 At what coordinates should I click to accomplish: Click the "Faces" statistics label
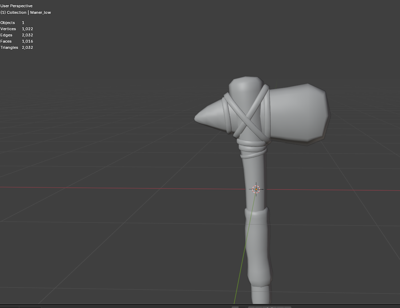6,41
